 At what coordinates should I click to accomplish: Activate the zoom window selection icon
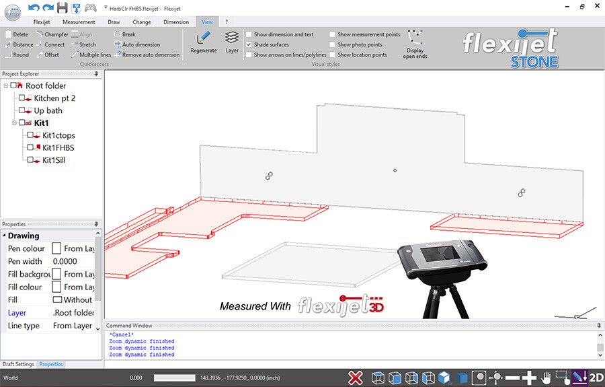pyautogui.click(x=562, y=378)
